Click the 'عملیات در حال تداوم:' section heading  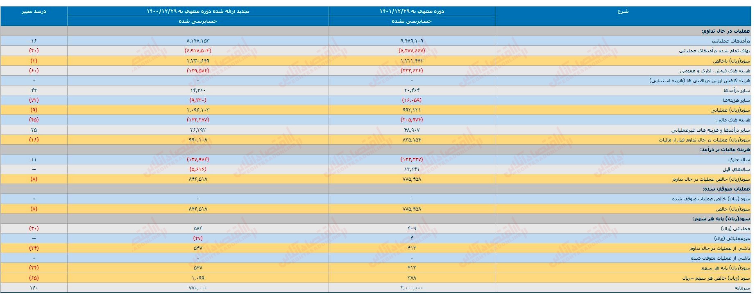coord(726,31)
